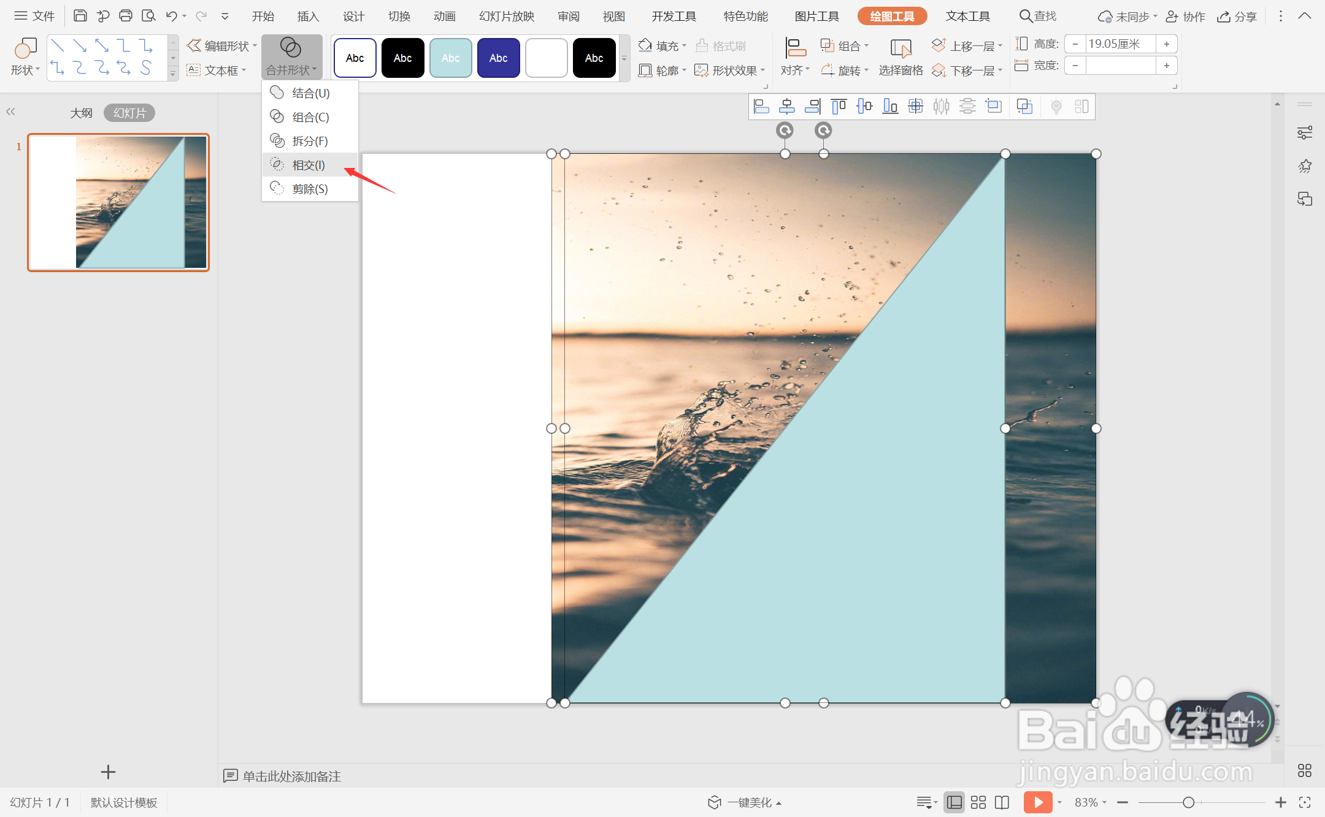The image size is (1325, 817).
Task: Switch to reading view icon
Action: click(x=1002, y=802)
